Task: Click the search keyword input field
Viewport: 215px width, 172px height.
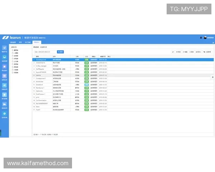Action: [45, 52]
